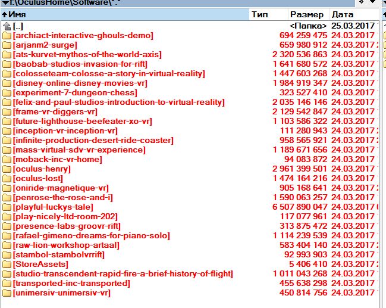Viewport: 386px width, 308px height.
Task: Sort by the Размер column header
Action: (x=309, y=14)
